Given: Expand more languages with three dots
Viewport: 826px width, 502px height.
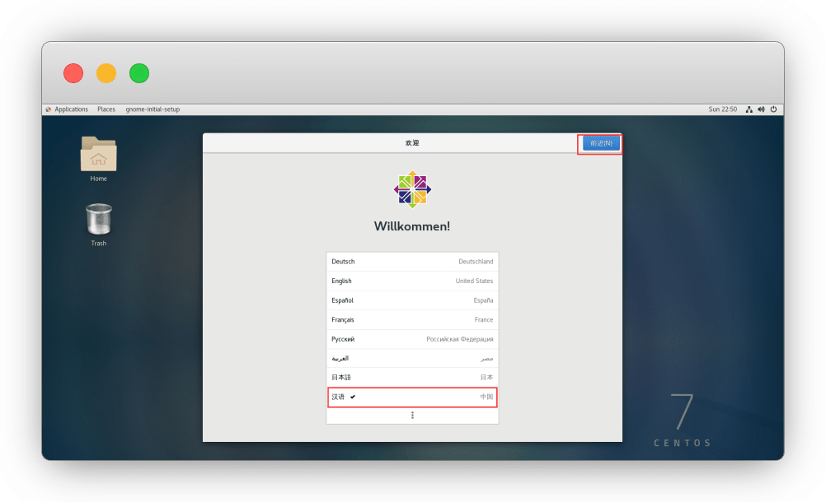Looking at the screenshot, I should pos(412,416).
